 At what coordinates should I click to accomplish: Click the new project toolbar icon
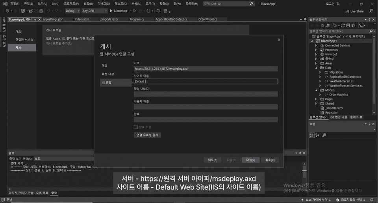tap(23, 11)
